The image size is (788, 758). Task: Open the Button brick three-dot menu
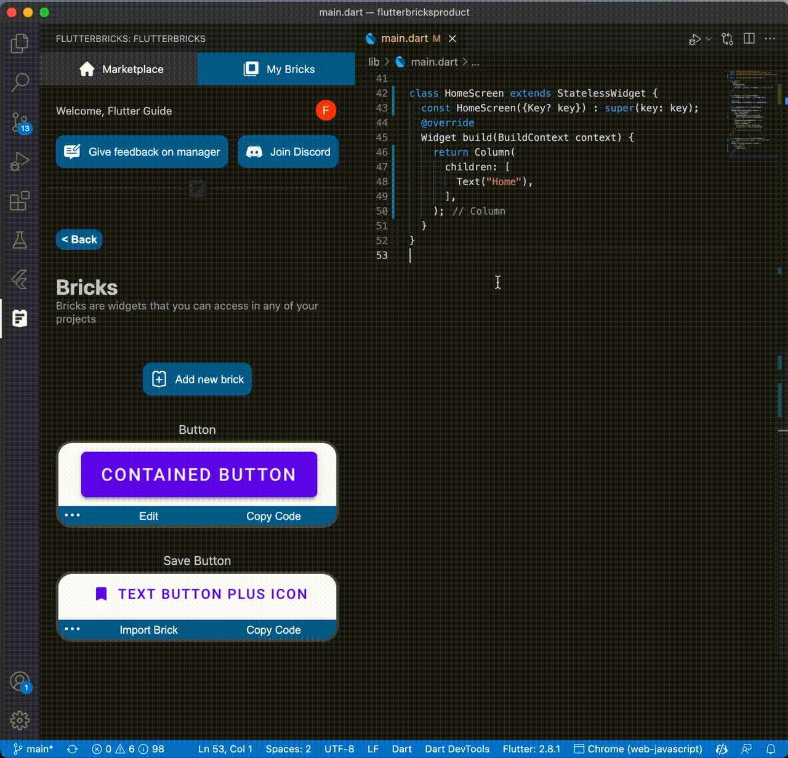(72, 516)
